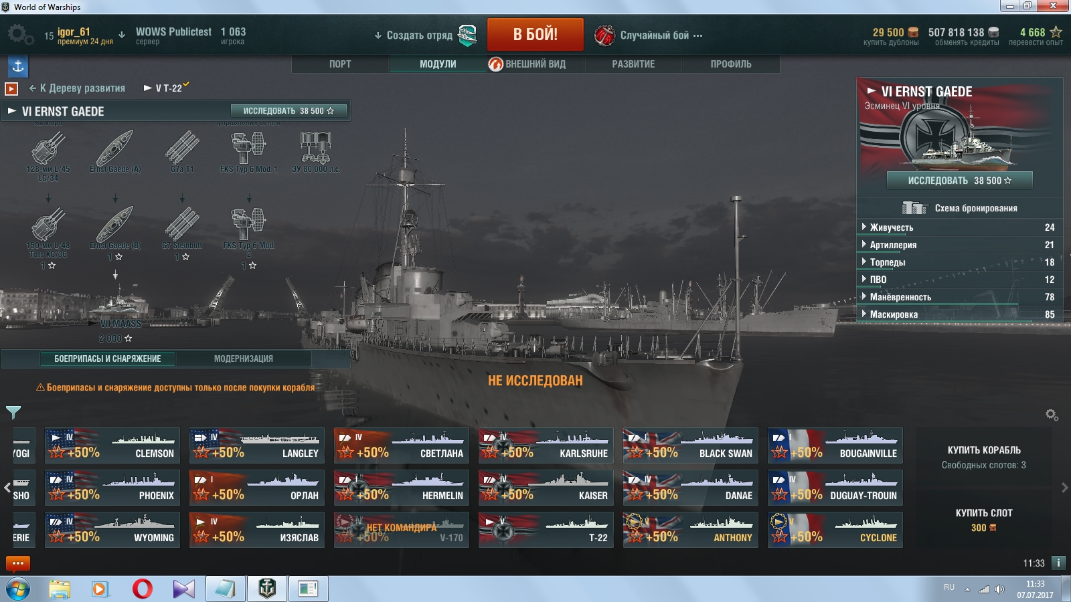Open carousel settings gear icon
The width and height of the screenshot is (1071, 602).
(x=1052, y=415)
